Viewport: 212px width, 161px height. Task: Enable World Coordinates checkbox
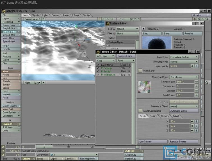click(x=140, y=111)
